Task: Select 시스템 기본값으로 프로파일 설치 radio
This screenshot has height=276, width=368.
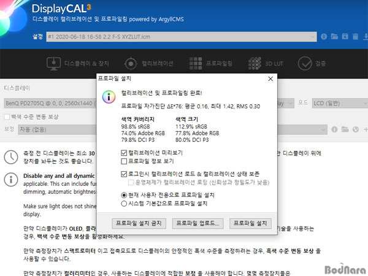Action: pyautogui.click(x=124, y=204)
